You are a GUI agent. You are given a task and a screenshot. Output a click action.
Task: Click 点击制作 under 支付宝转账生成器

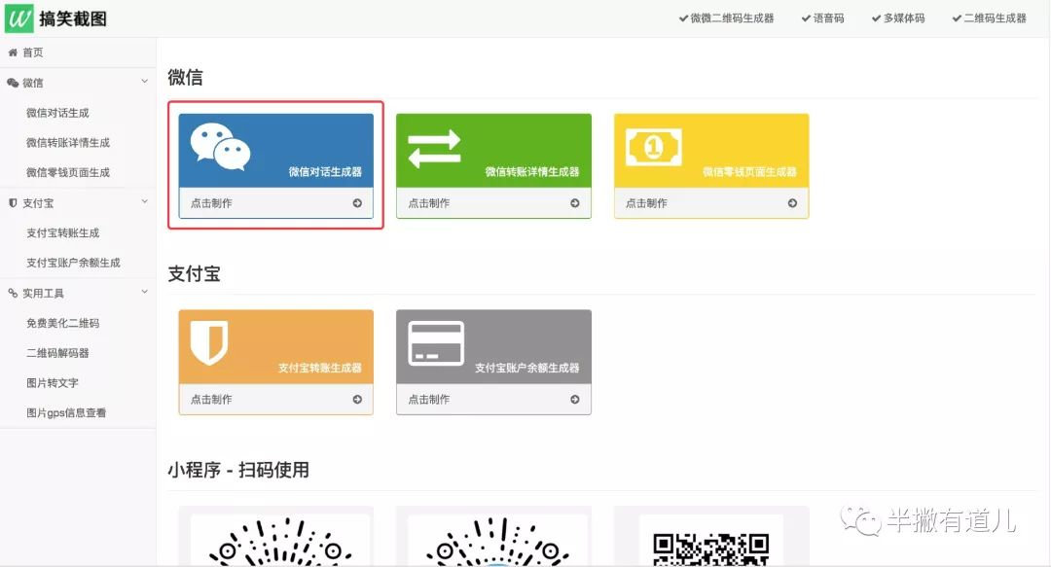pos(211,399)
